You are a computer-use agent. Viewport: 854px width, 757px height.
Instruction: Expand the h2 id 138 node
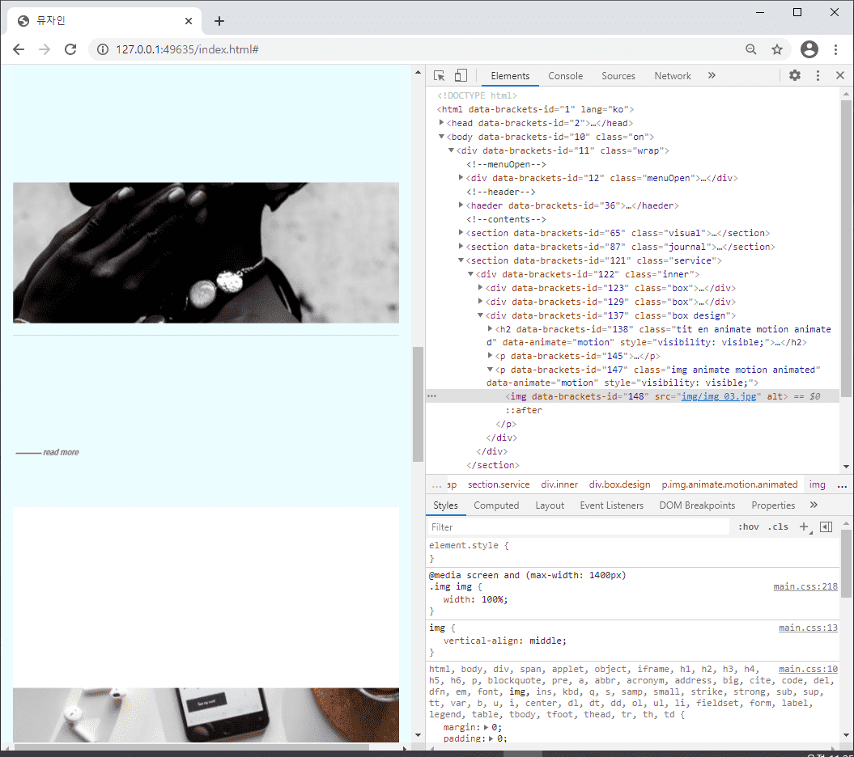pyautogui.click(x=491, y=328)
